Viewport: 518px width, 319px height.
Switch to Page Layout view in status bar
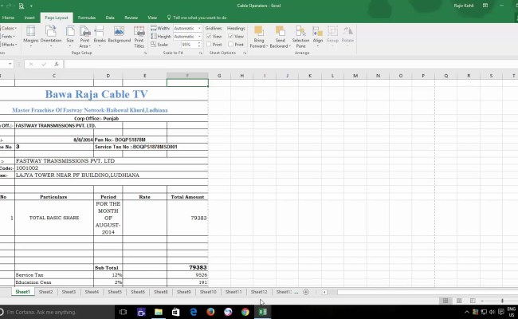pos(459,301)
